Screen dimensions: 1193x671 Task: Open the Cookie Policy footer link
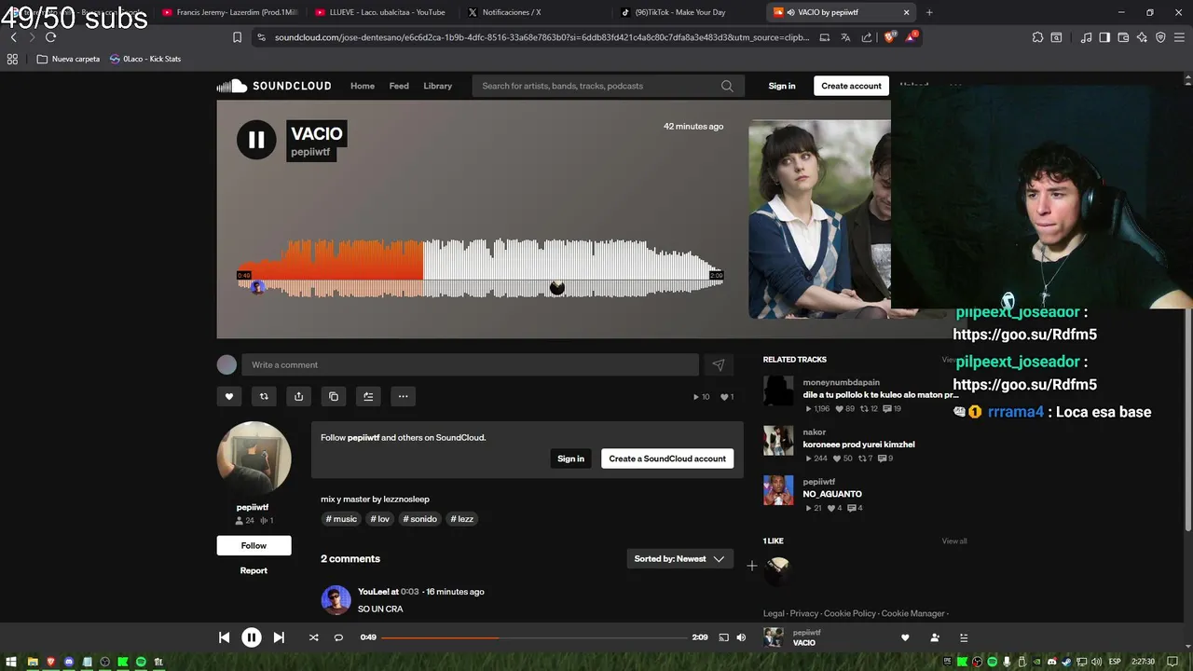[849, 613]
